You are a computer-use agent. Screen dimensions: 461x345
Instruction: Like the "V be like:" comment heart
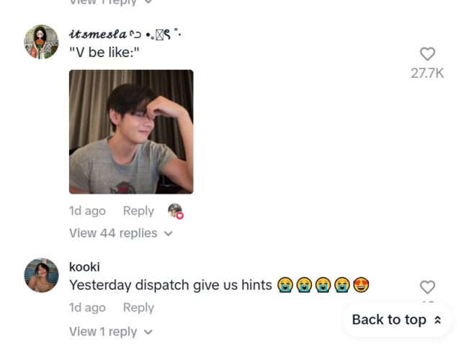click(x=427, y=54)
